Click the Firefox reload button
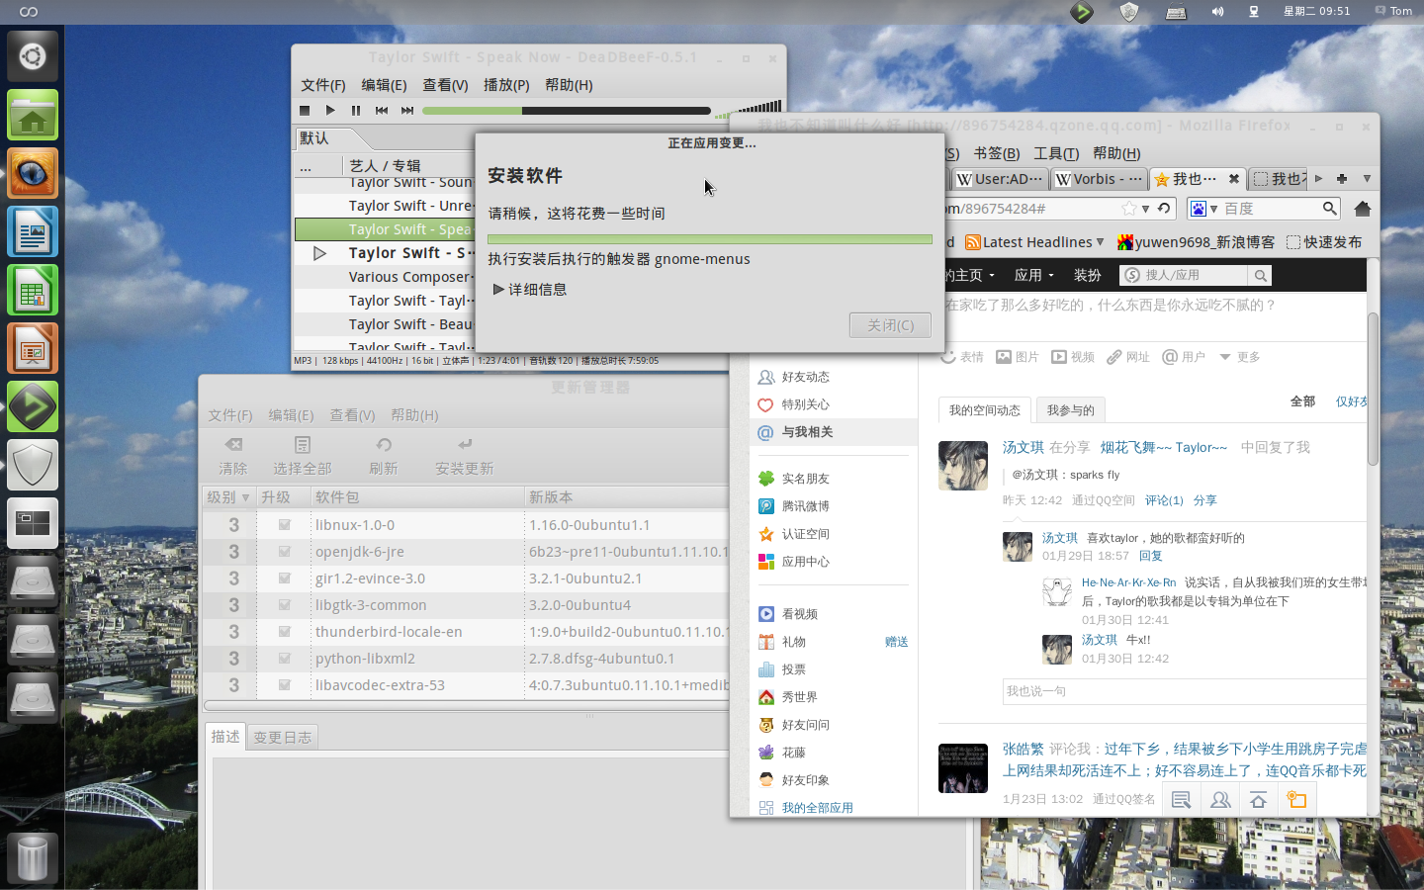This screenshot has width=1424, height=890. coord(1165,209)
